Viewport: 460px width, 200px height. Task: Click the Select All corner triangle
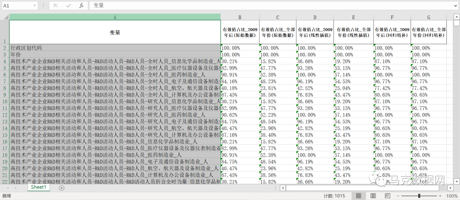(x=6, y=17)
